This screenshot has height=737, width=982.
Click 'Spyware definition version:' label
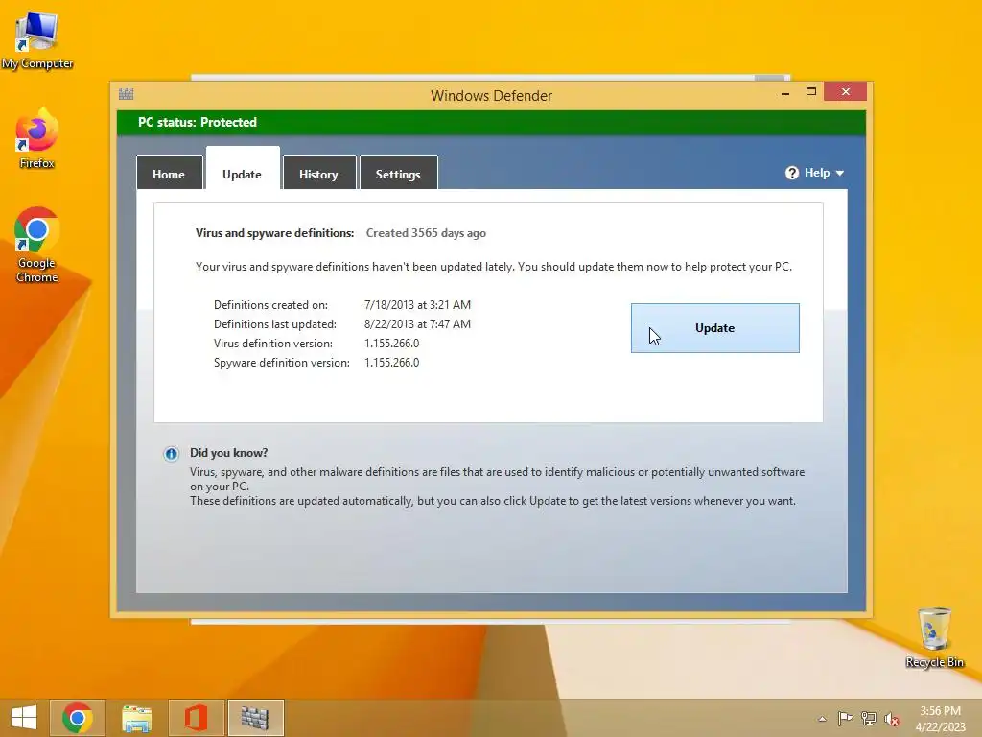pos(282,363)
